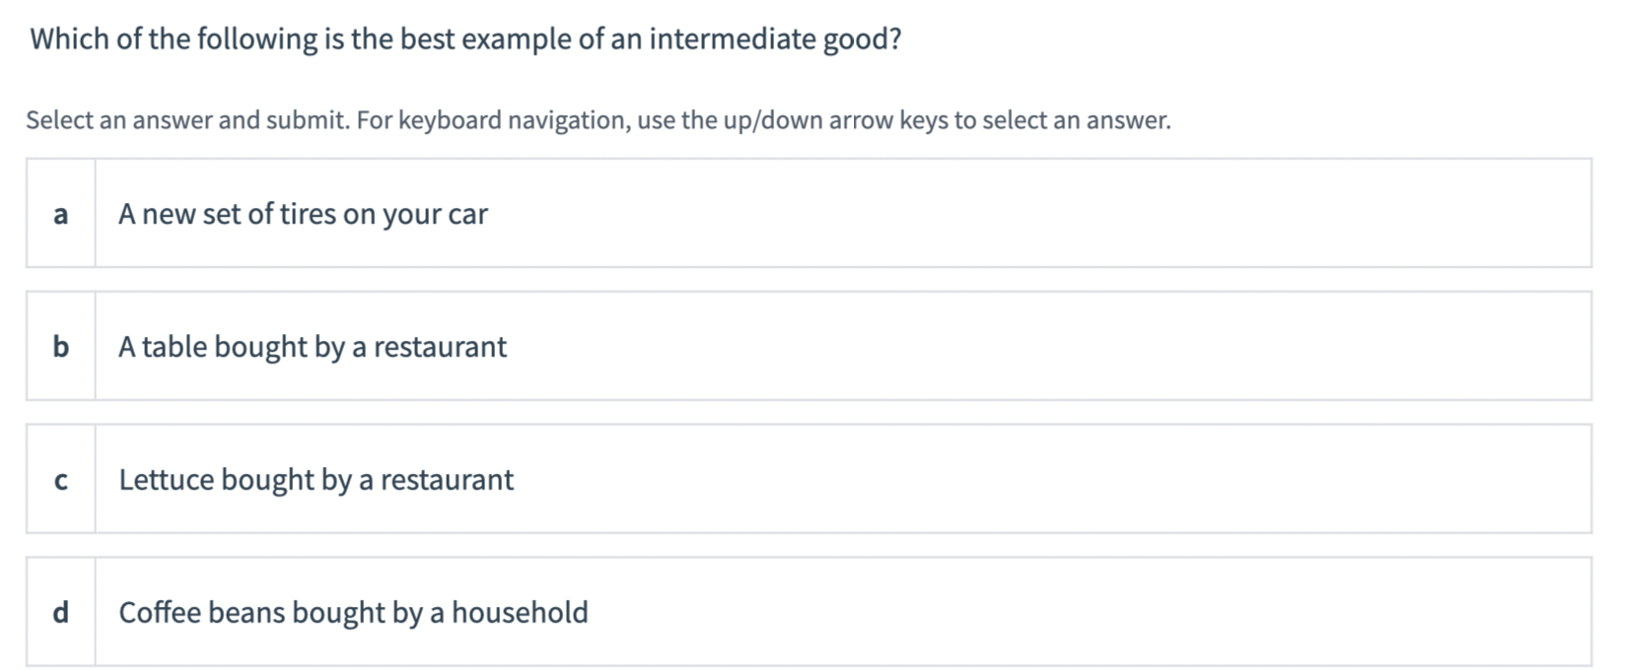This screenshot has height=670, width=1627.
Task: Click the letter 'a' label box
Action: [61, 213]
